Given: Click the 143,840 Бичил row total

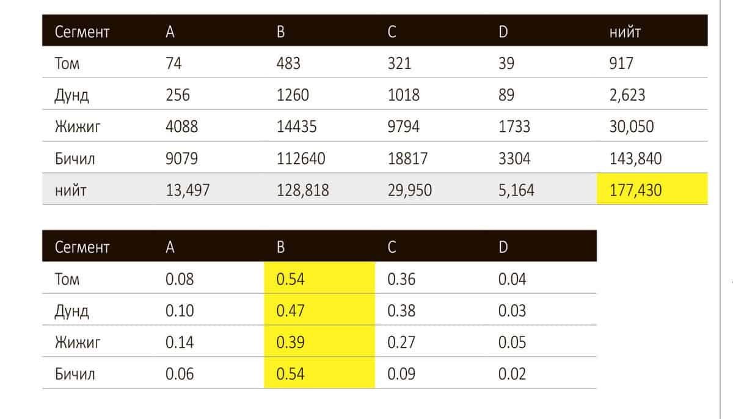Looking at the screenshot, I should (x=635, y=159).
